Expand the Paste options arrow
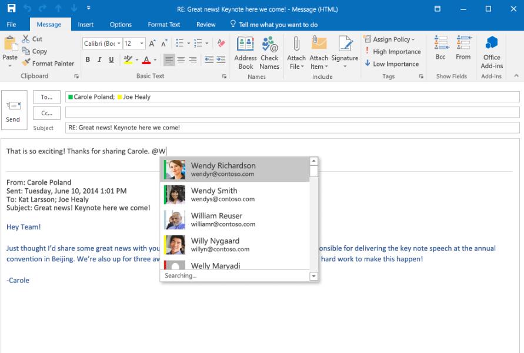Viewport: 524px width, 353px height. [x=10, y=65]
